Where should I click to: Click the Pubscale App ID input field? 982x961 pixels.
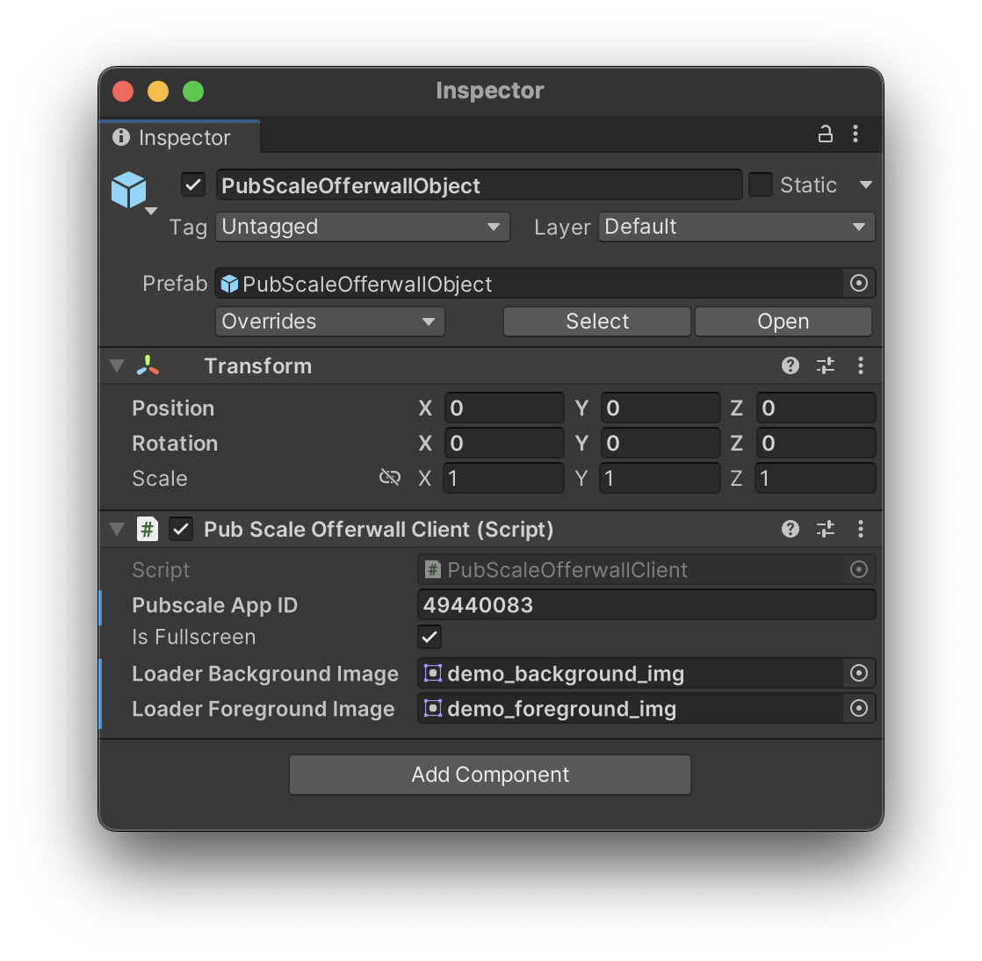tap(646, 605)
